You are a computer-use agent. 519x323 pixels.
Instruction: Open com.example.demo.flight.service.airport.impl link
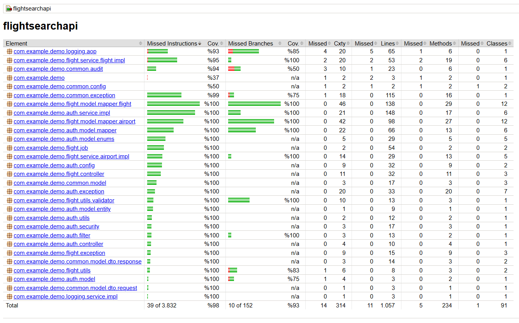[71, 156]
